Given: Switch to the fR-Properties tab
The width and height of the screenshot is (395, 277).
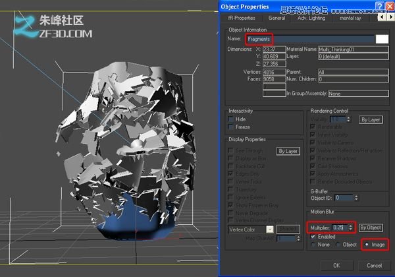Looking at the screenshot, I should 242,18.
